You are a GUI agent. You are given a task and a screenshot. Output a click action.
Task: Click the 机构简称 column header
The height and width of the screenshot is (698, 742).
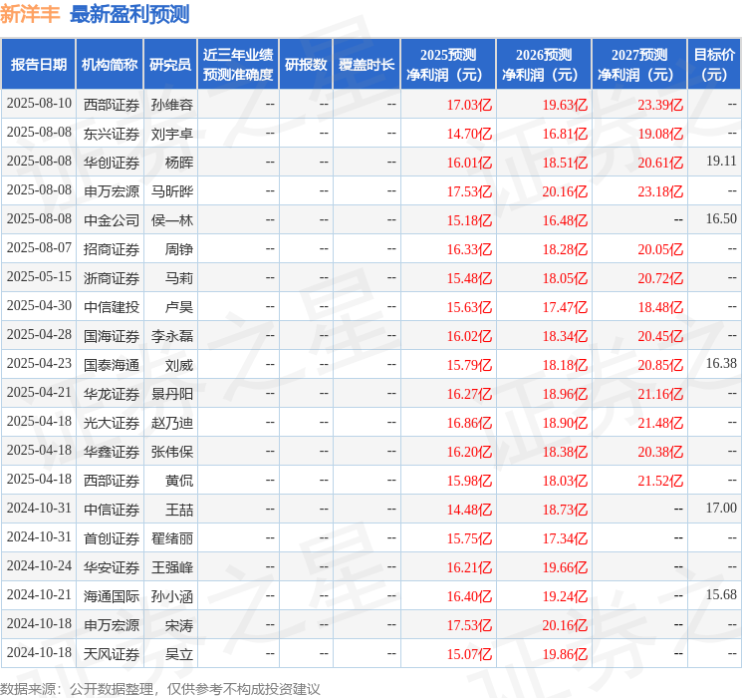(x=110, y=65)
